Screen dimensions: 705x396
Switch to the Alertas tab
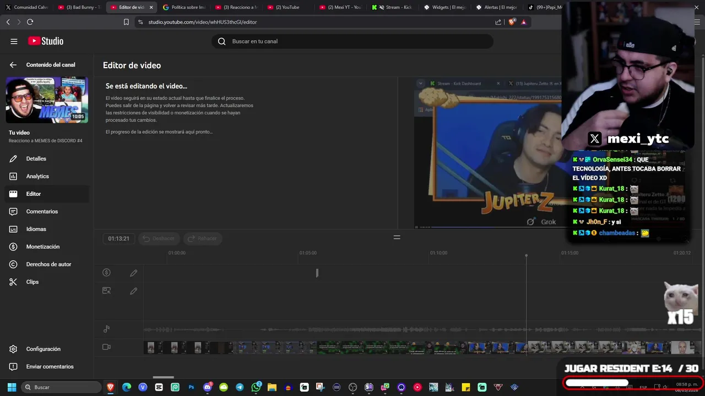point(497,7)
